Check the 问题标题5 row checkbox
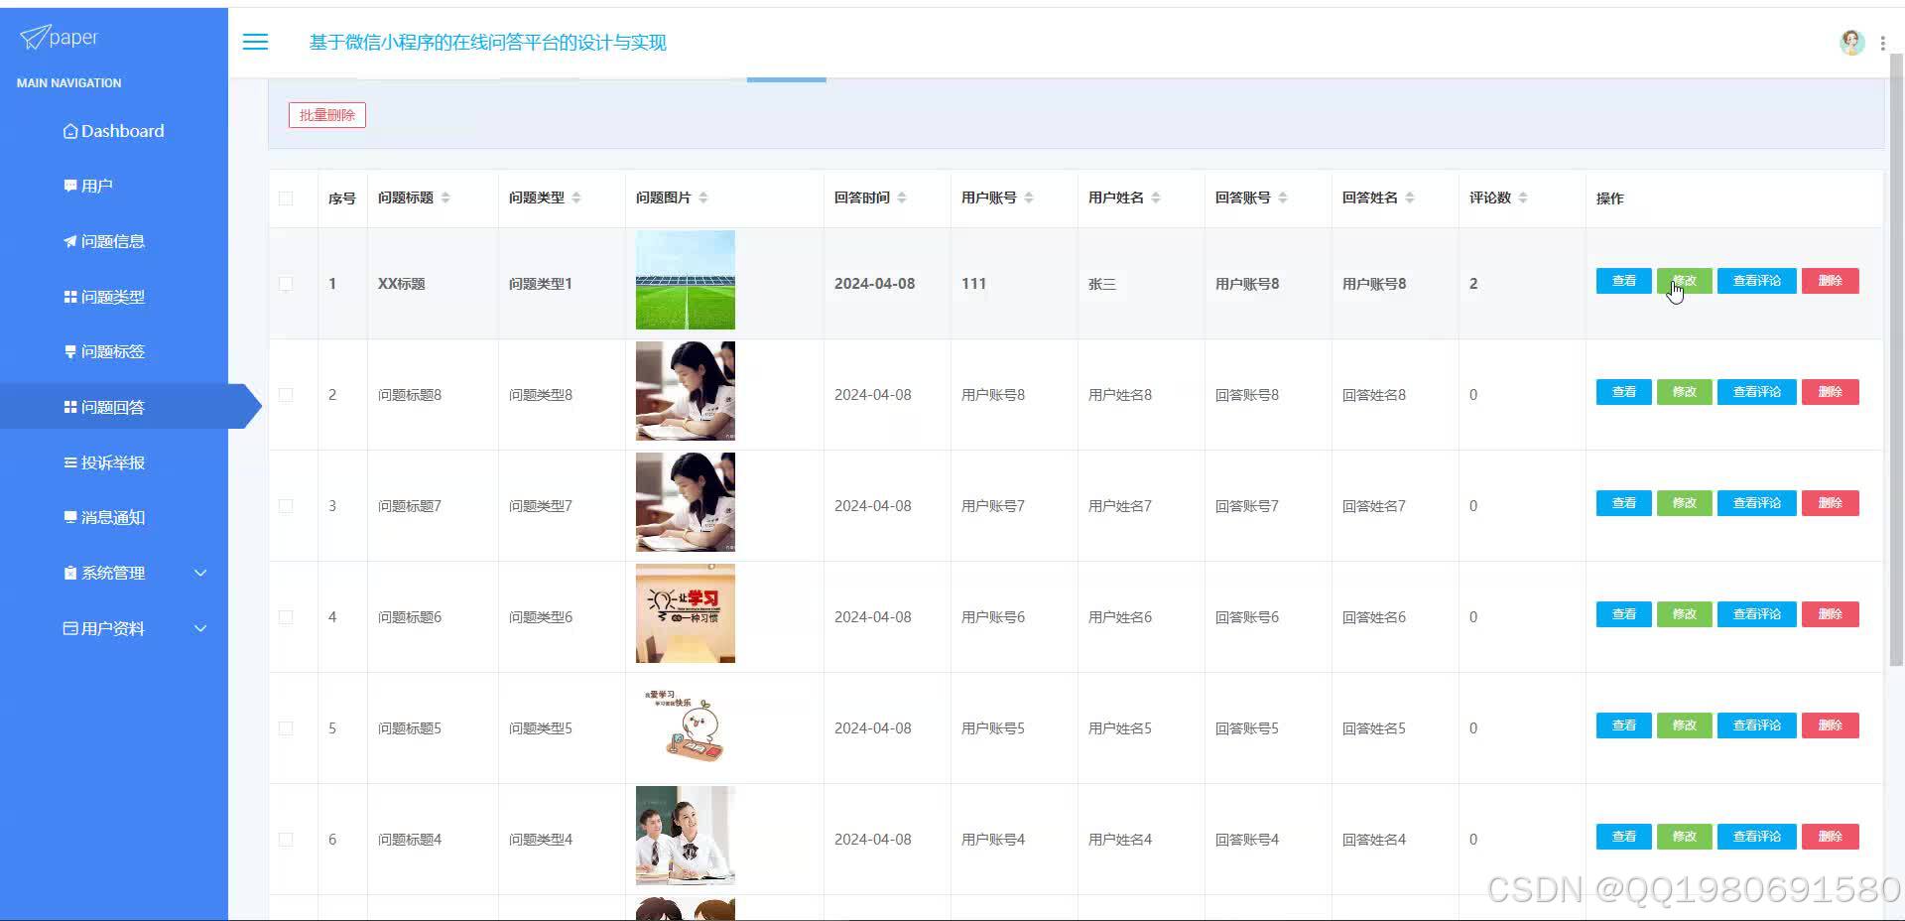Screen dimensions: 1905x921 [286, 728]
